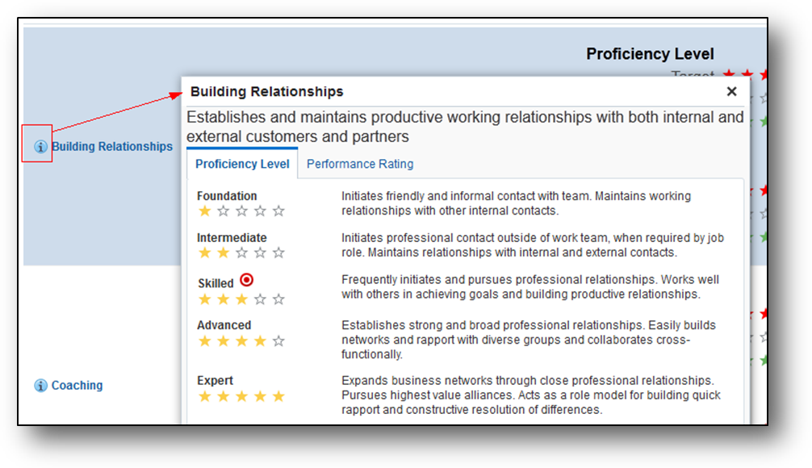Image resolution: width=812 pixels, height=468 pixels.
Task: Open the Building Relationships competency link
Action: click(x=112, y=147)
